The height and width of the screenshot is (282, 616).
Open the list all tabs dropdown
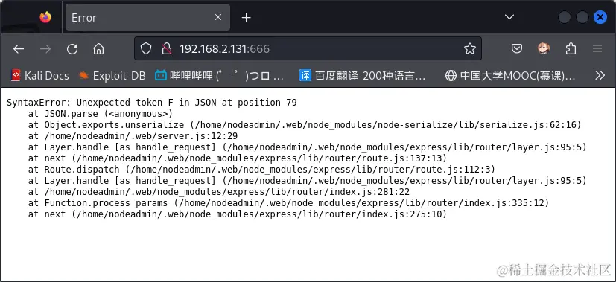[509, 17]
